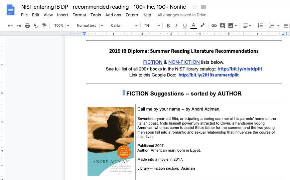Follow the FICTION link
The width and height of the screenshot is (290, 180).
point(153,62)
